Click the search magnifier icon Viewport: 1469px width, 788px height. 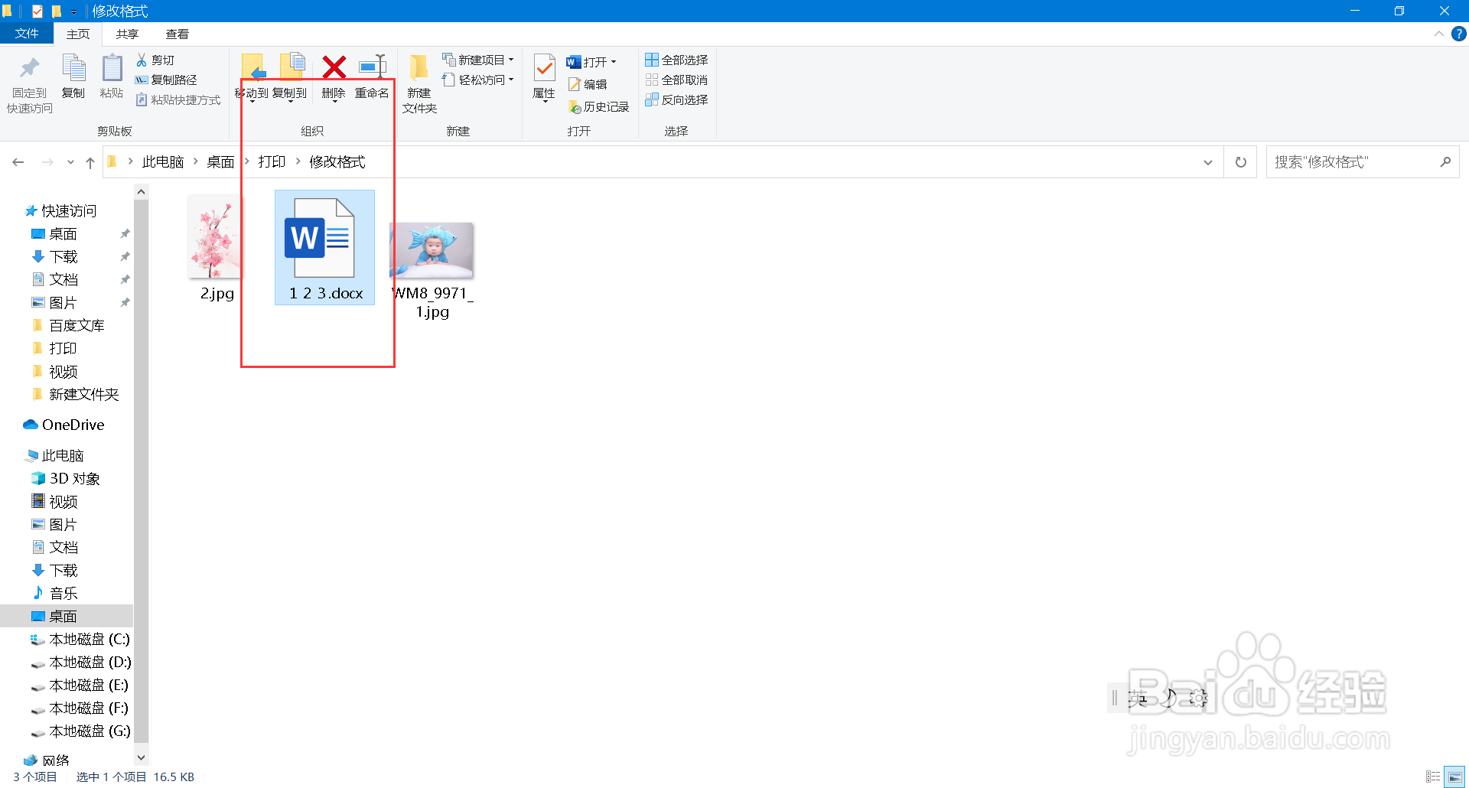(x=1445, y=162)
